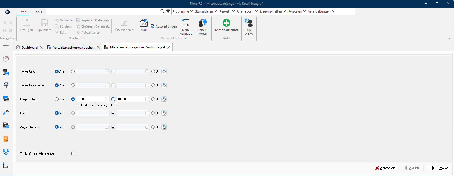Switch to the Dashboard tab
454x176 pixels.
[x=30, y=48]
